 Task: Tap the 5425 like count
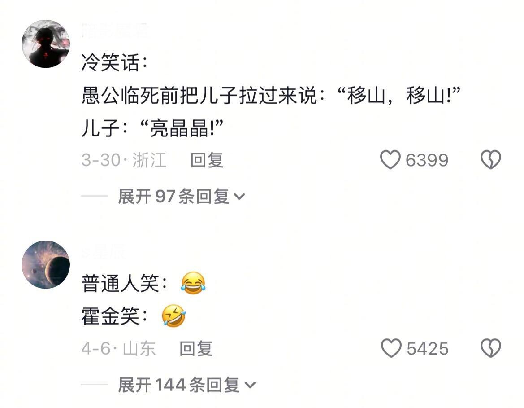[x=428, y=348]
